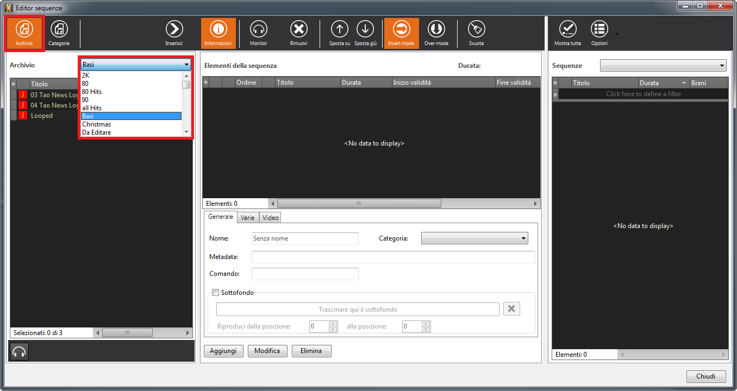Select Da Editare in the dropdown list
Image resolution: width=737 pixels, height=391 pixels.
pyautogui.click(x=131, y=132)
